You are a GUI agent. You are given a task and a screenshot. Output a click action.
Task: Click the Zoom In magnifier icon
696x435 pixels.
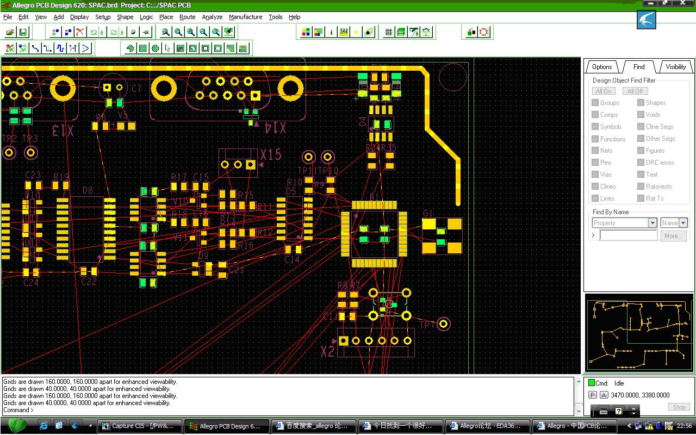[191, 33]
